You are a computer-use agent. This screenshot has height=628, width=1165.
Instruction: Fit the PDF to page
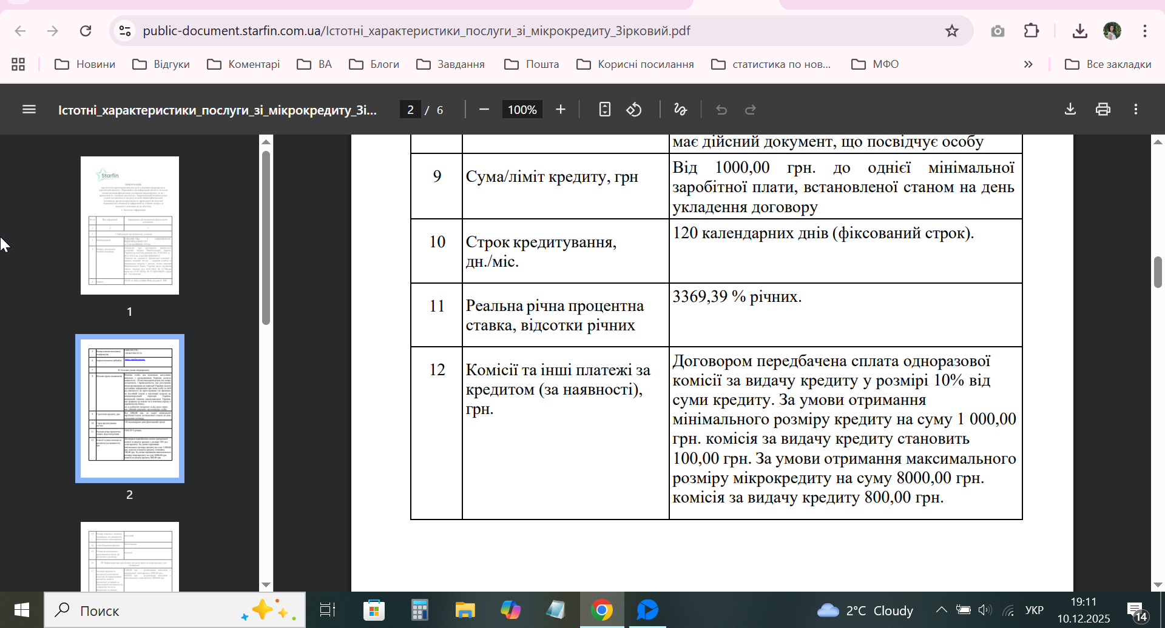[x=604, y=110]
